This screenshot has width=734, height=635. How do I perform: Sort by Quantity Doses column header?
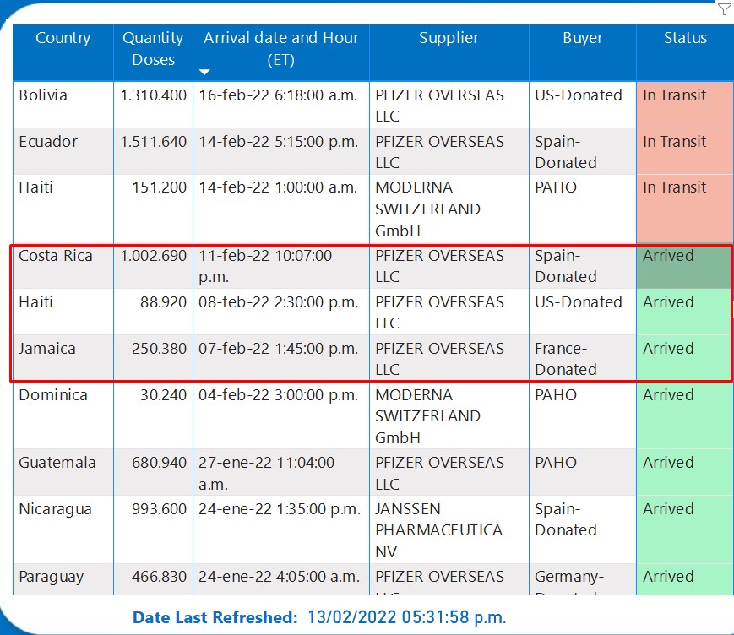click(153, 49)
